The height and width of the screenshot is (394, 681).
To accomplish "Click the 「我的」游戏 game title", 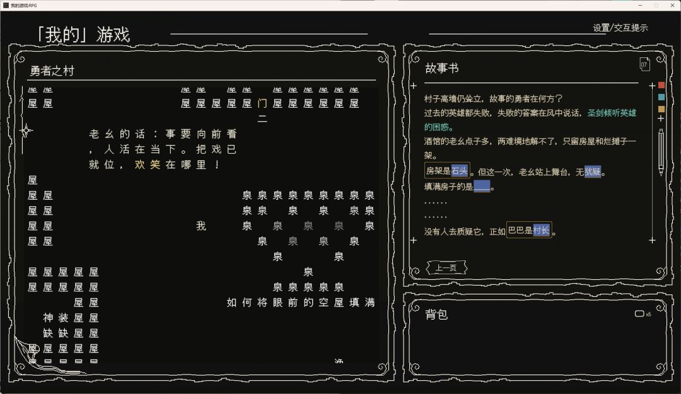I will coord(83,34).
